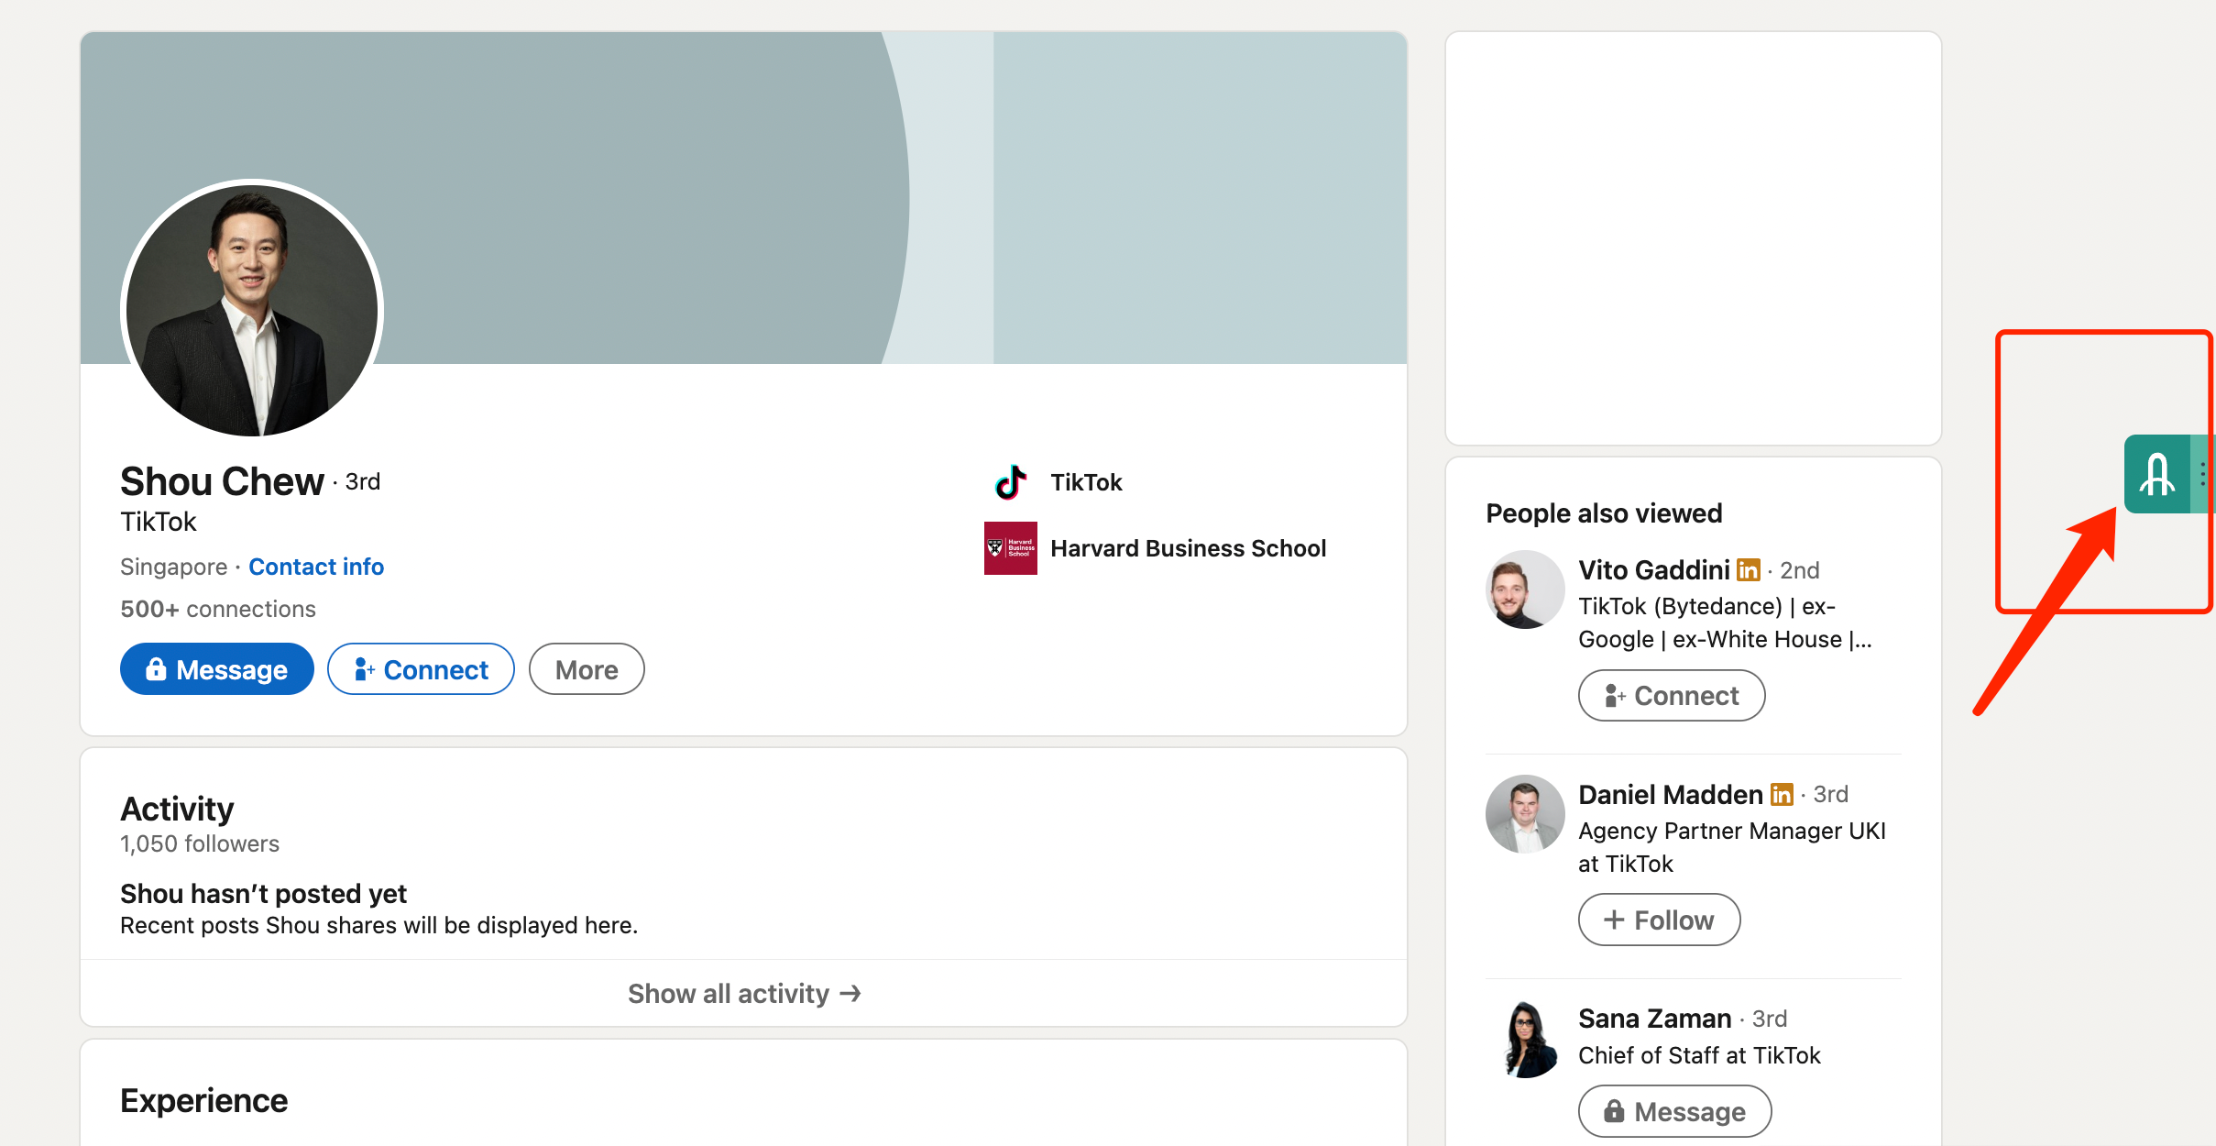This screenshot has height=1146, width=2216.
Task: Connect with Vito Gaddini
Action: [1672, 696]
